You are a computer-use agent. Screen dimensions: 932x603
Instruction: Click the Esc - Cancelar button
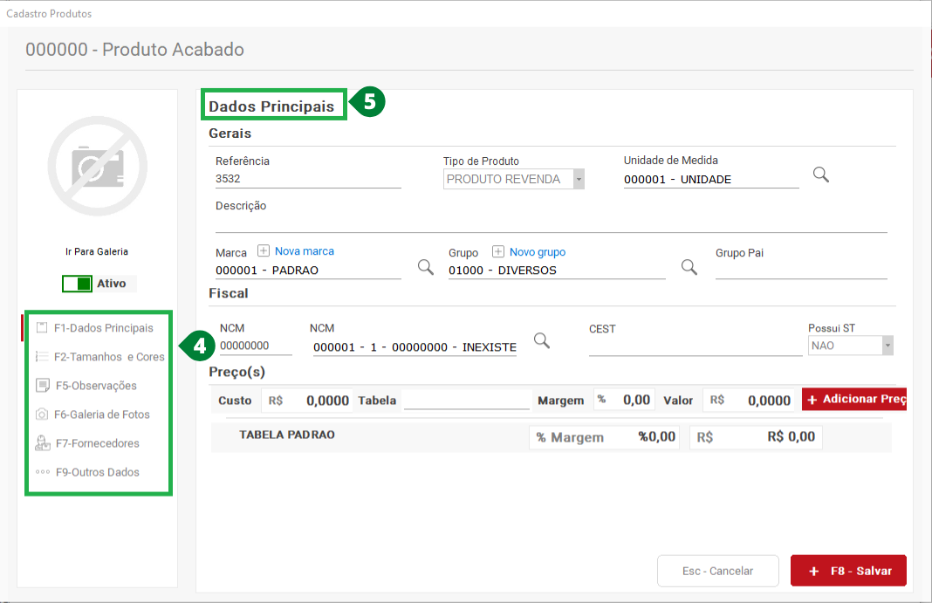718,571
